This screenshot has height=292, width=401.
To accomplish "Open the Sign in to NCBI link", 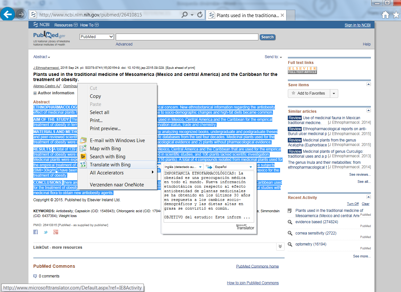I will coord(357,25).
